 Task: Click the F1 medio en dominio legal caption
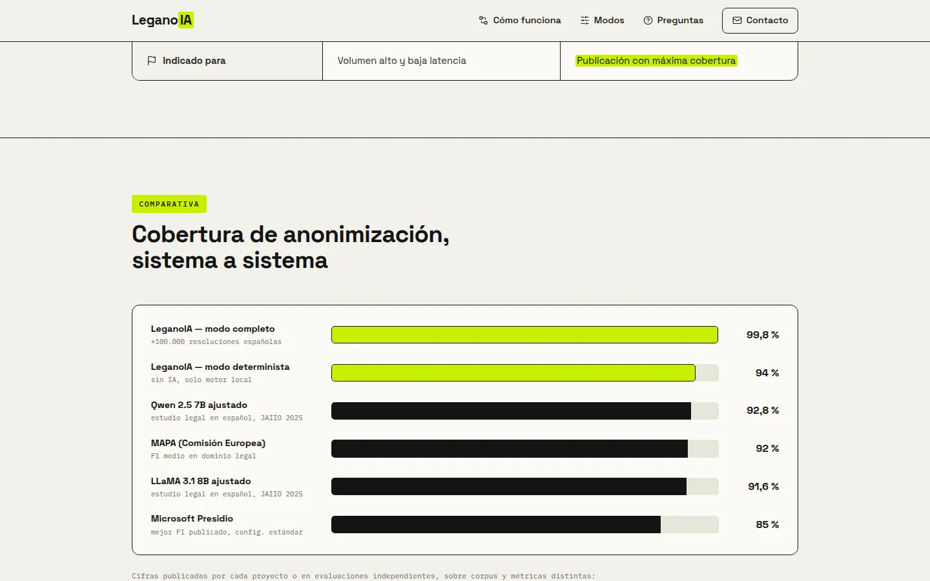203,456
